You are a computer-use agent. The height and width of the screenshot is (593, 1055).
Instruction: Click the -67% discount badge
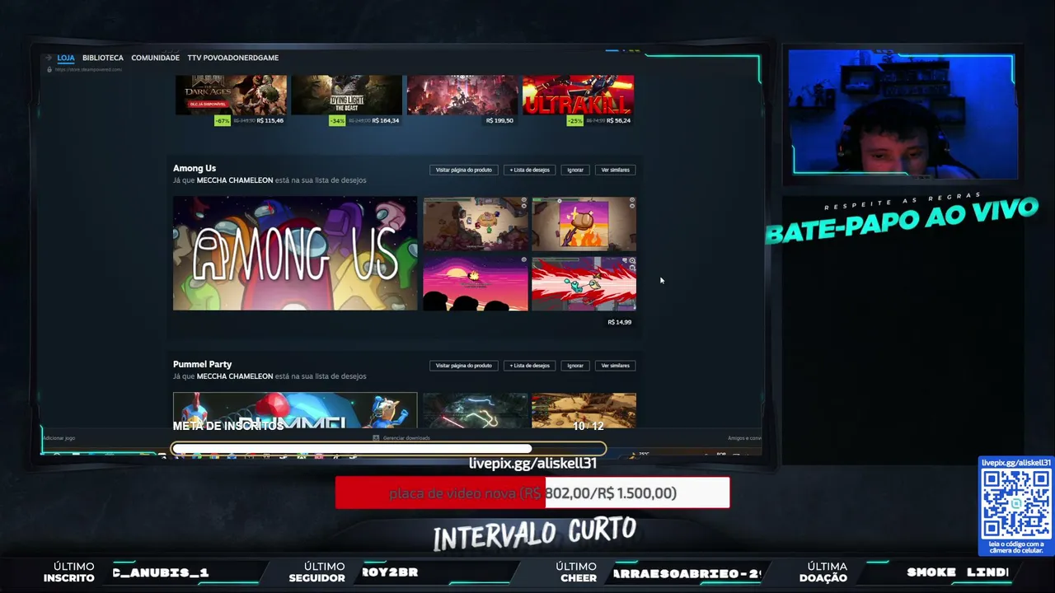[223, 120]
